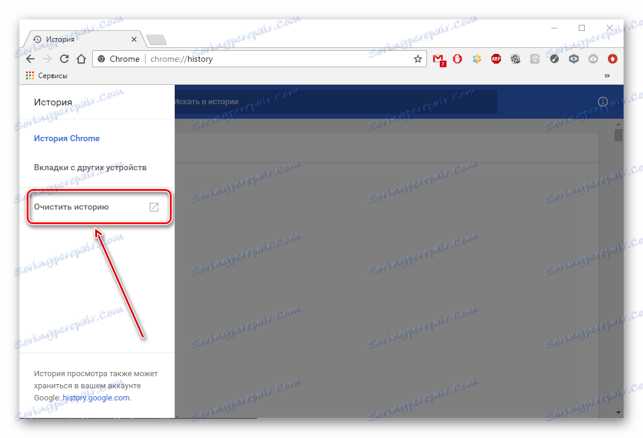Viewport: 643px width, 438px height.
Task: Click the Home button in the toolbar
Action: [81, 59]
